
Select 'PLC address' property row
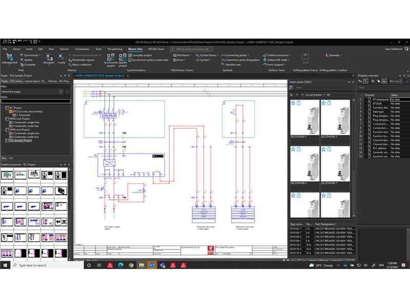point(384,148)
